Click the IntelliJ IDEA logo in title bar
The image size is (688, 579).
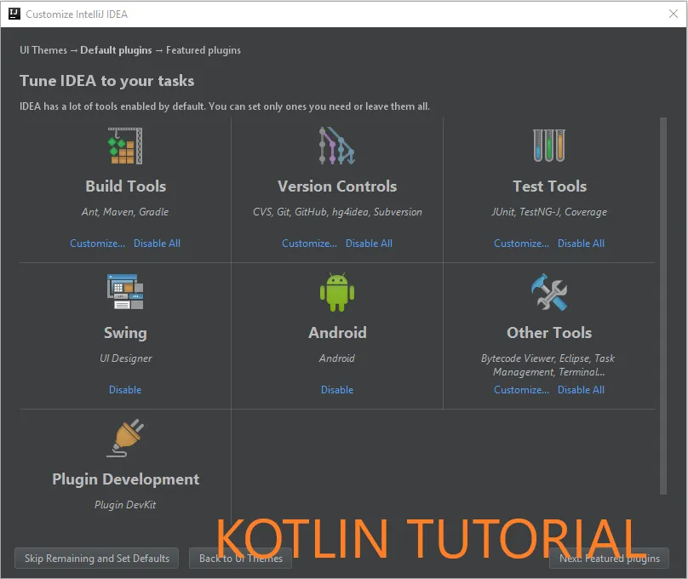[14, 14]
